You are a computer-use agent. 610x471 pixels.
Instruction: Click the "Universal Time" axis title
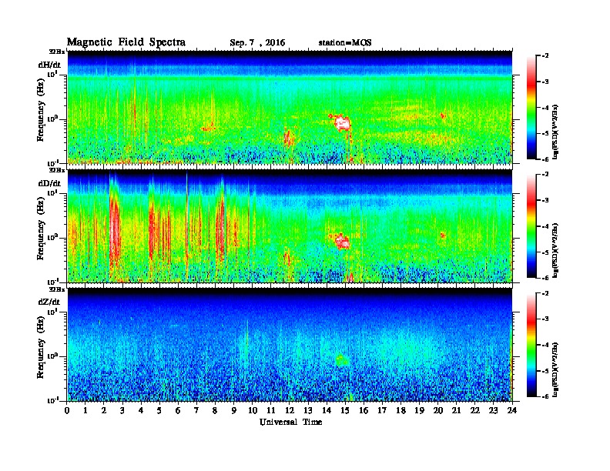coord(290,422)
